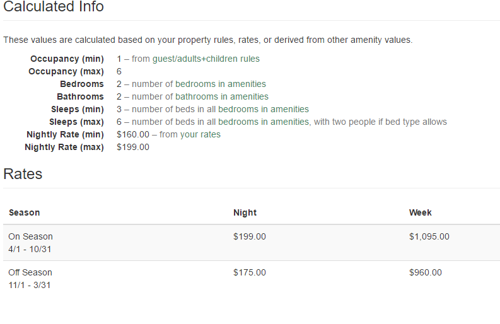Click the $1,095.00 weekly rate cell

(x=429, y=236)
